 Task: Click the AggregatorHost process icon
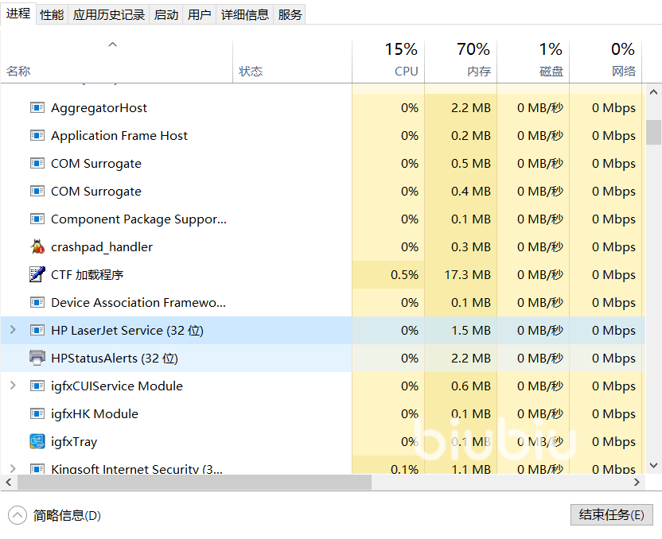37,108
